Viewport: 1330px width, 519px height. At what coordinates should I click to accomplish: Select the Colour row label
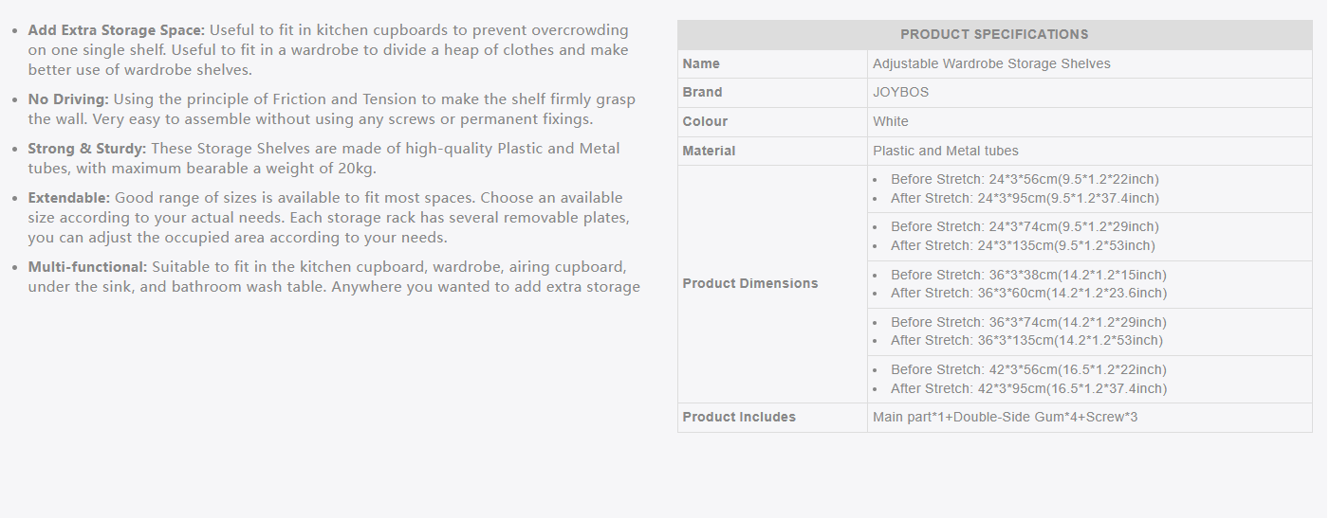click(705, 121)
